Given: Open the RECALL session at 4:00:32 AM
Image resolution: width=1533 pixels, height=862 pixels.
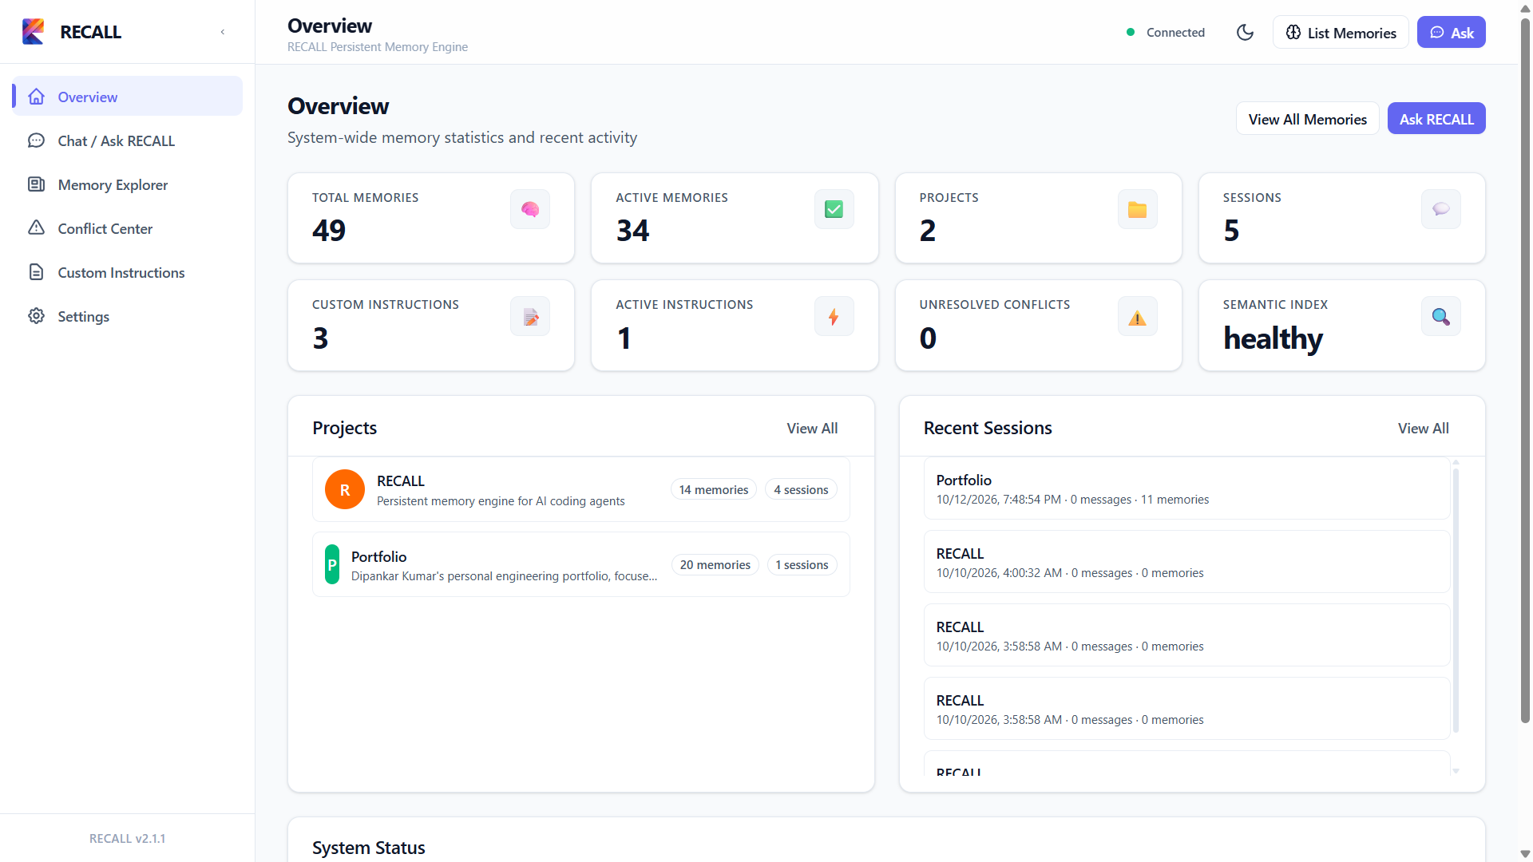Looking at the screenshot, I should pos(1186,562).
